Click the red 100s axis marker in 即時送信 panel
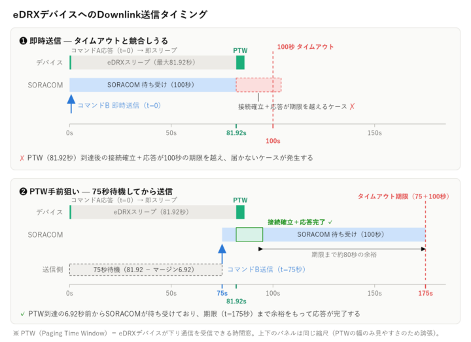 point(273,141)
